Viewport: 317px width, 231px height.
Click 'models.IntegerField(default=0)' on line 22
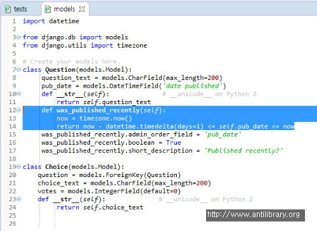pos(124,191)
